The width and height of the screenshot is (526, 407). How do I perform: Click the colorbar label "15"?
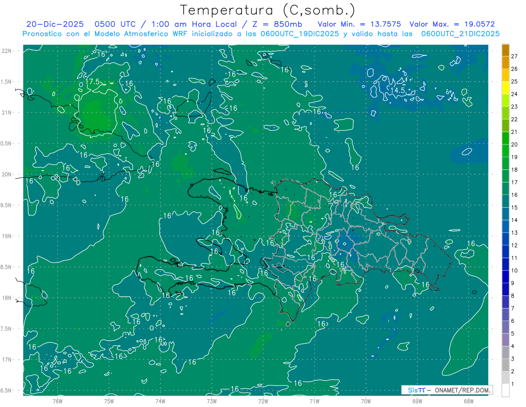[515, 207]
